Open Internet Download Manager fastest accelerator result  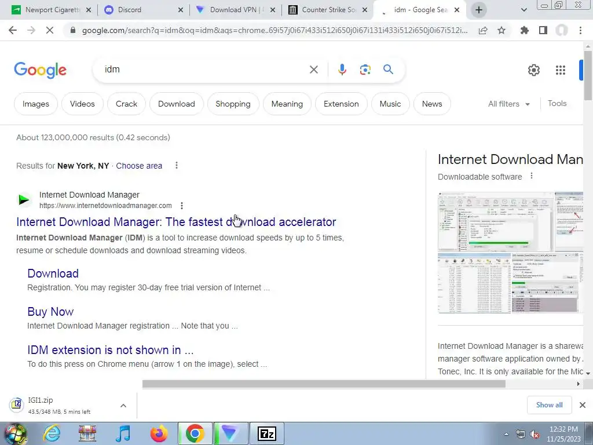(x=176, y=222)
